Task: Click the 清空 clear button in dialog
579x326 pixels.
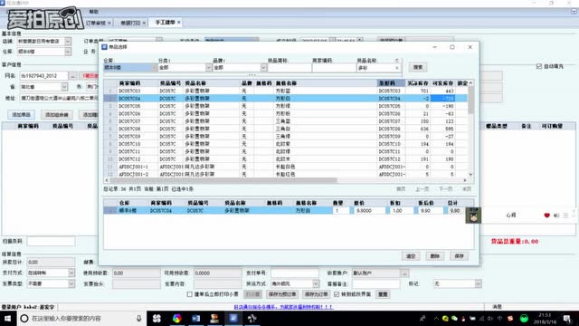Action: tap(411, 256)
